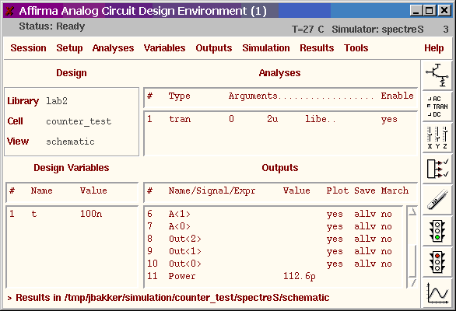
Task: Select output row Out<1>
Action: coord(273,251)
